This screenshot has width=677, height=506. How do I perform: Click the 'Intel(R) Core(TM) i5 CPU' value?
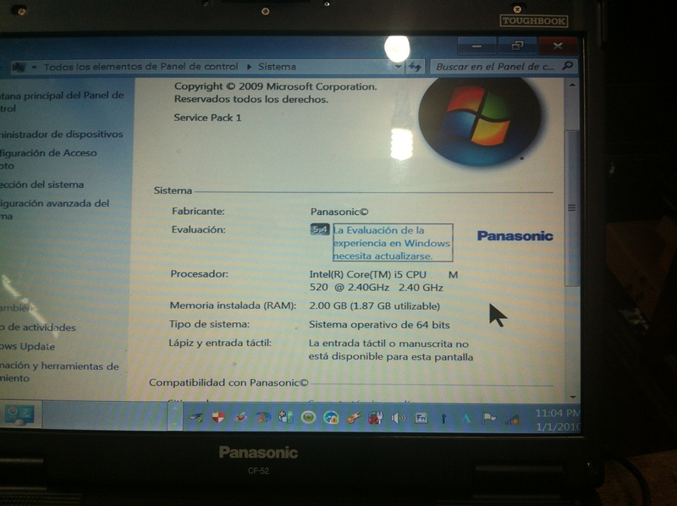368,275
